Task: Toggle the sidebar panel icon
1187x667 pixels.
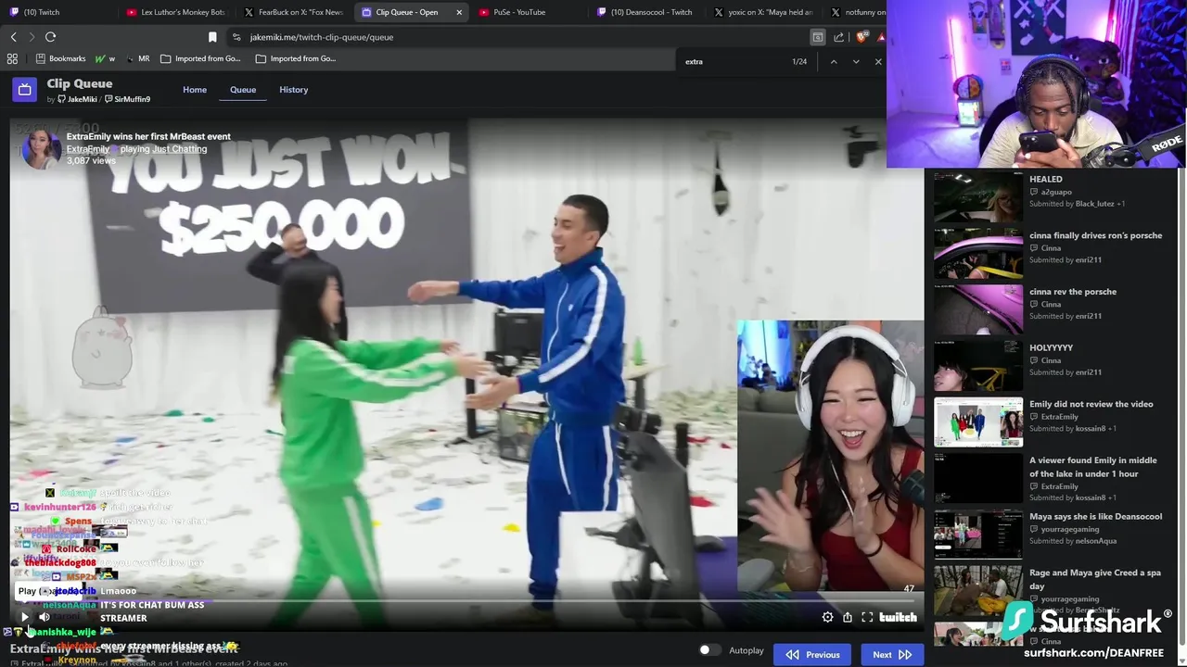Action: (818, 37)
